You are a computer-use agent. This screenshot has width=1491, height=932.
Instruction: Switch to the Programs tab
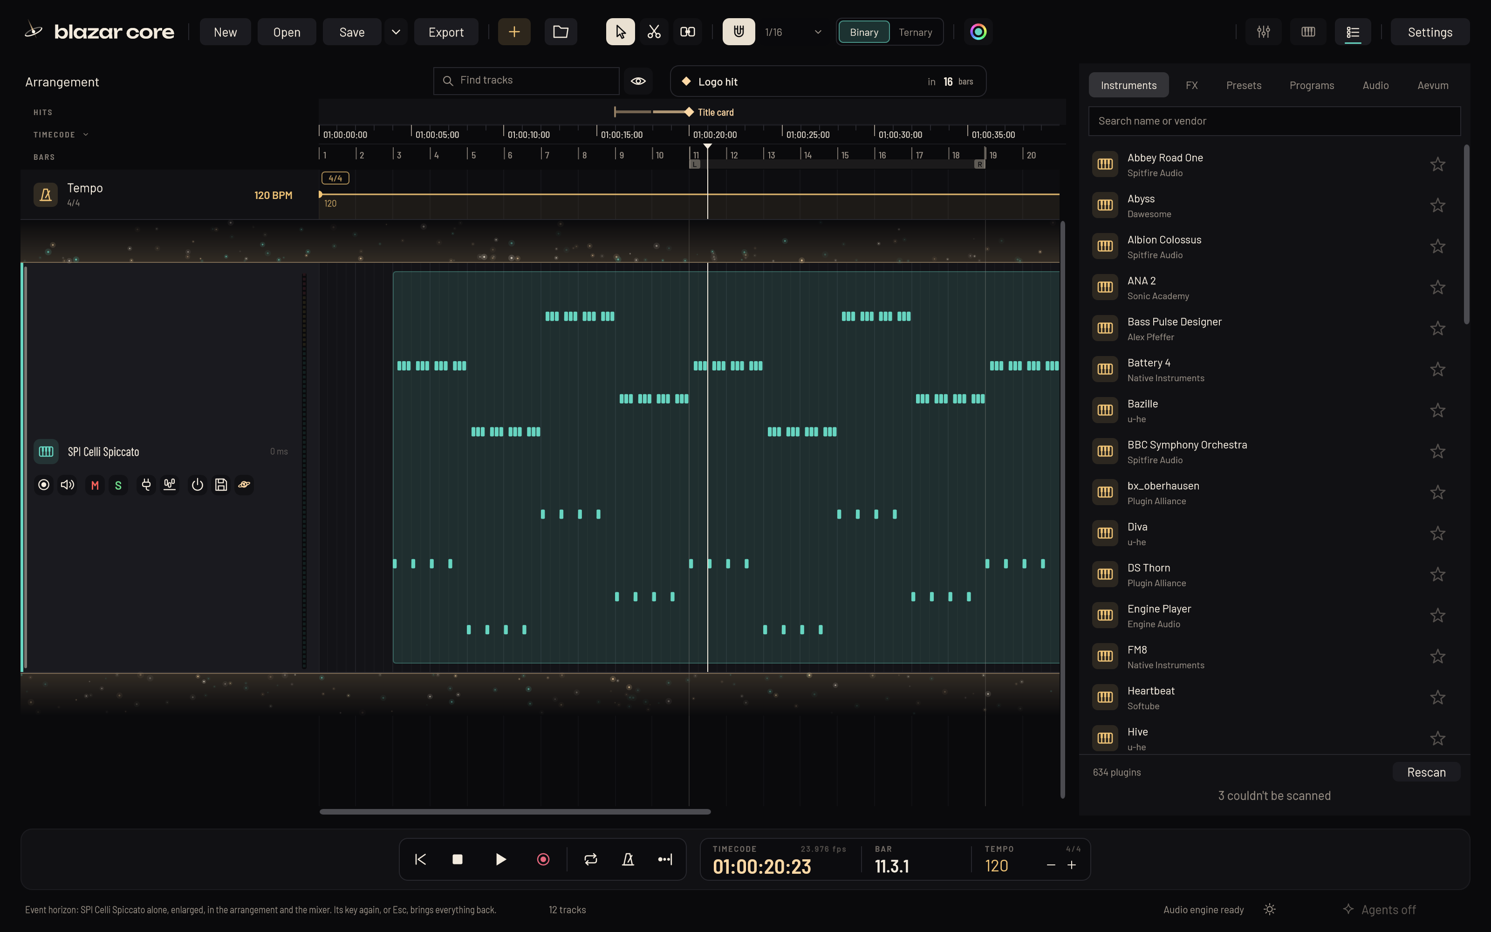coord(1312,85)
